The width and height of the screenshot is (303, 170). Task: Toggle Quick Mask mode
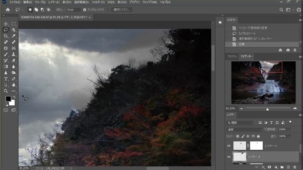(6, 110)
